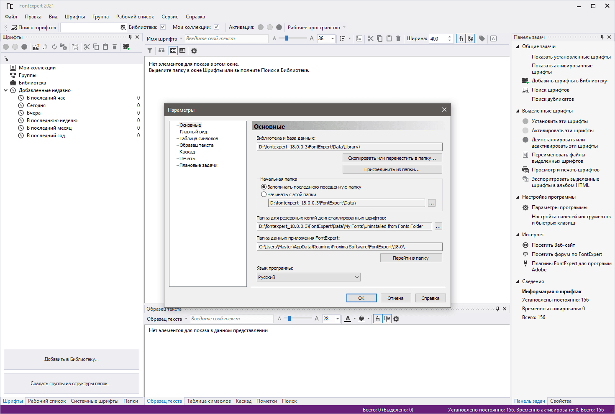Viewport: 615px width, 414px height.
Task: Click the cut scissors icon in Шрифты toolbar
Action: (x=87, y=47)
